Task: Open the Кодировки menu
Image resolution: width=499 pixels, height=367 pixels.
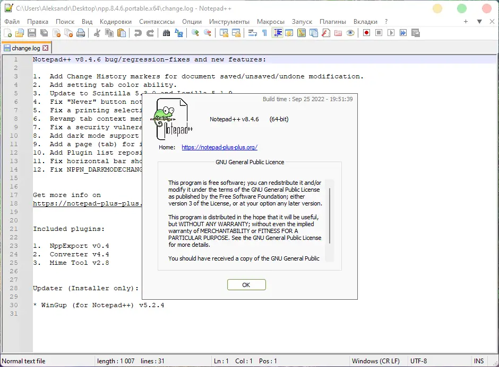Action: coord(116,22)
